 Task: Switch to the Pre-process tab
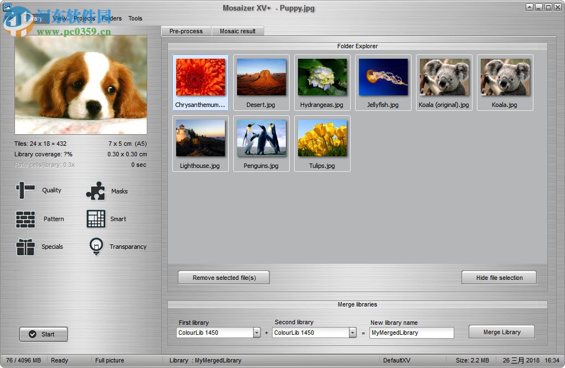pos(186,31)
